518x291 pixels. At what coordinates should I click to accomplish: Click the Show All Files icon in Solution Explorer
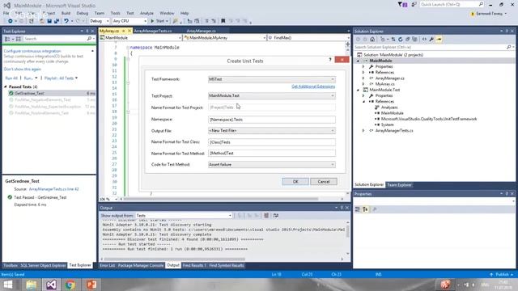click(x=415, y=40)
